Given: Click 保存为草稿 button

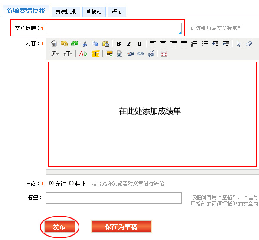Looking at the screenshot, I should [x=121, y=227].
